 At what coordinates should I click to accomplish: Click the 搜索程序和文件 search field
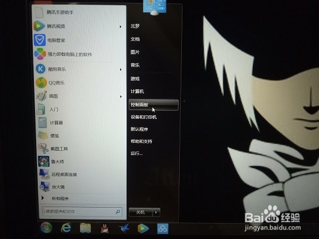(82, 211)
